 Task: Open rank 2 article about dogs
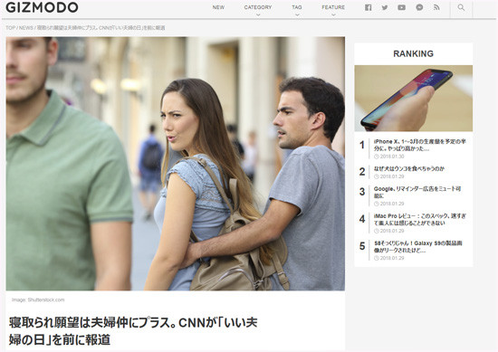[x=409, y=169]
